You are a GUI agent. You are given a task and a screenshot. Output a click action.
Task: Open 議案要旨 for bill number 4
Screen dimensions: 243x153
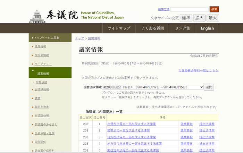187,144
